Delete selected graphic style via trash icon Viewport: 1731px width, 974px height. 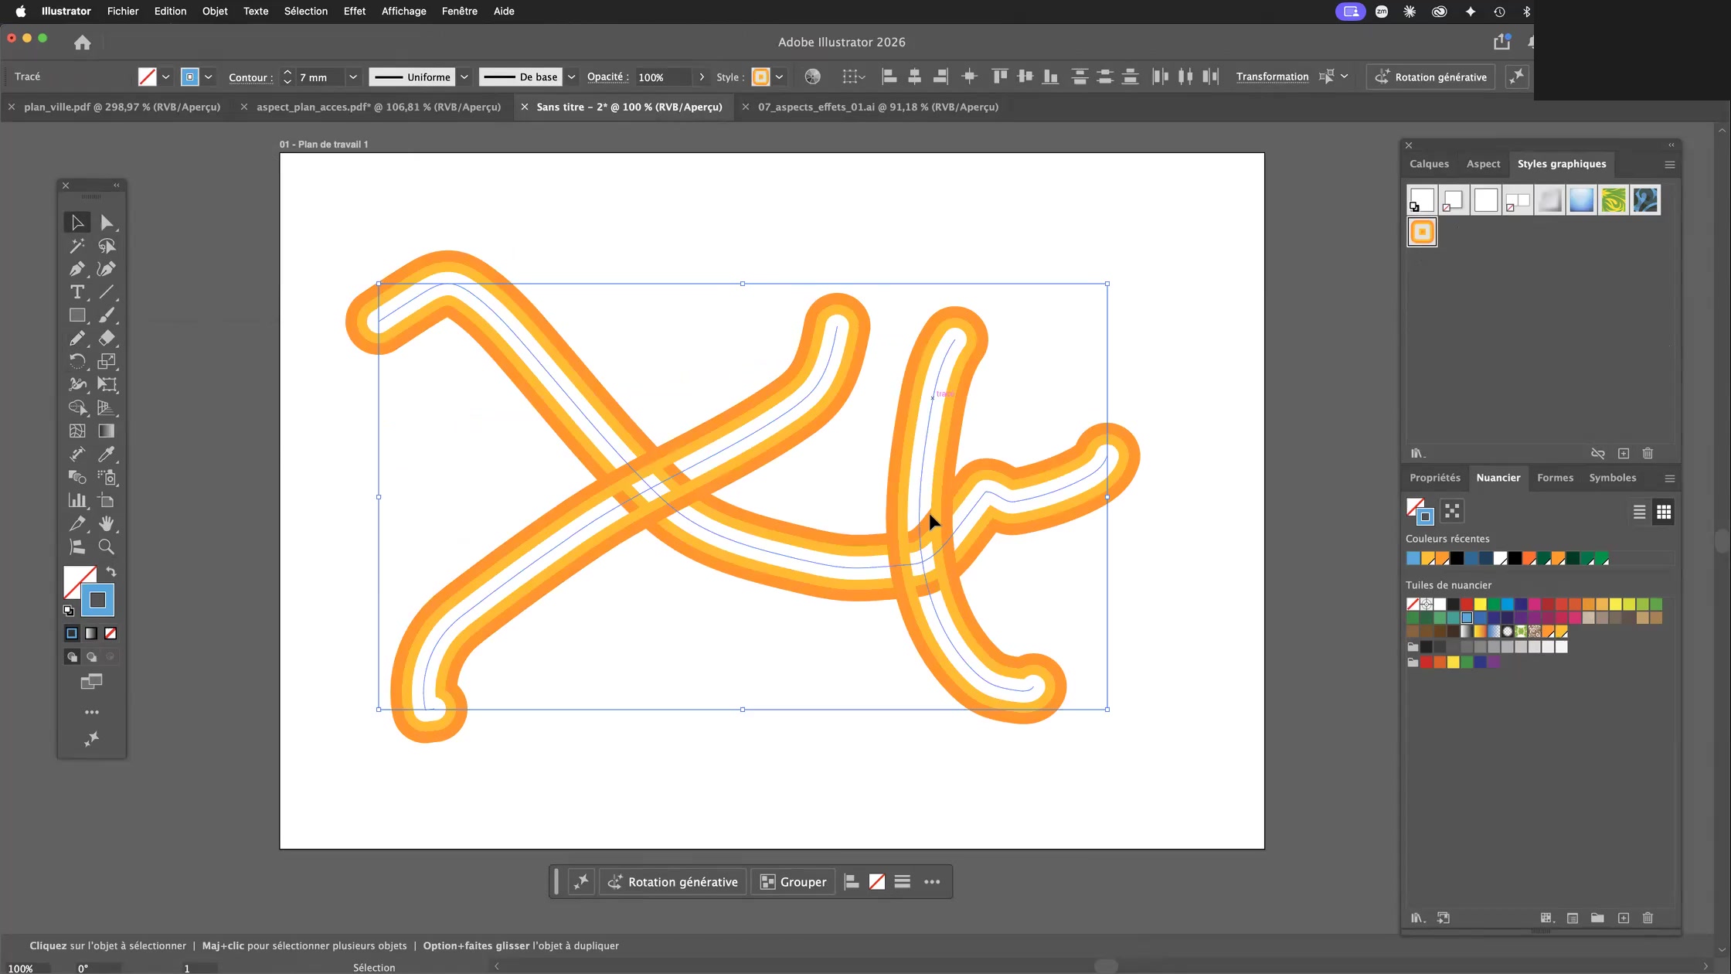pyautogui.click(x=1648, y=454)
